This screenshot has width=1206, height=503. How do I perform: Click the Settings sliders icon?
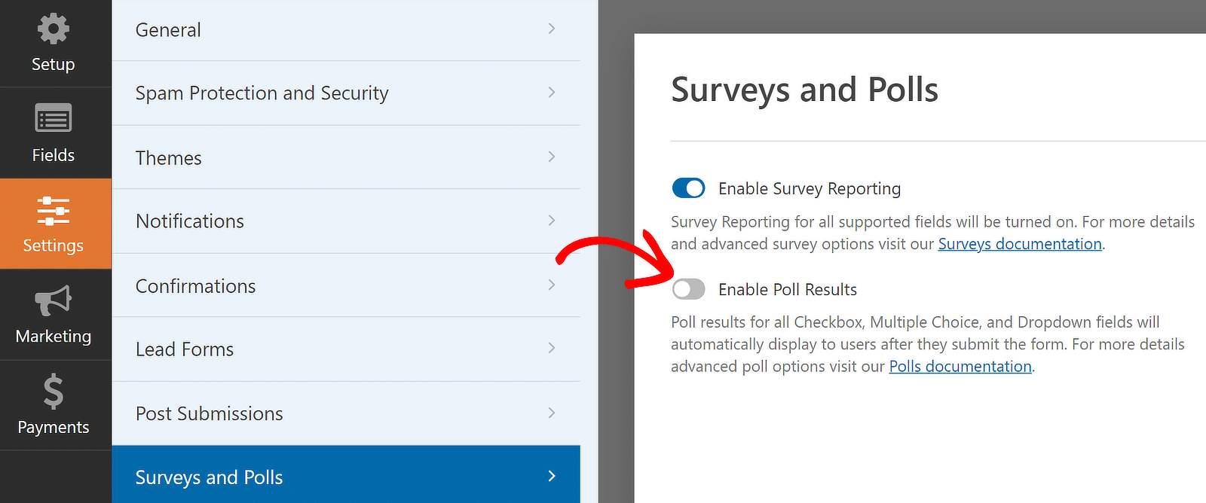[x=53, y=211]
